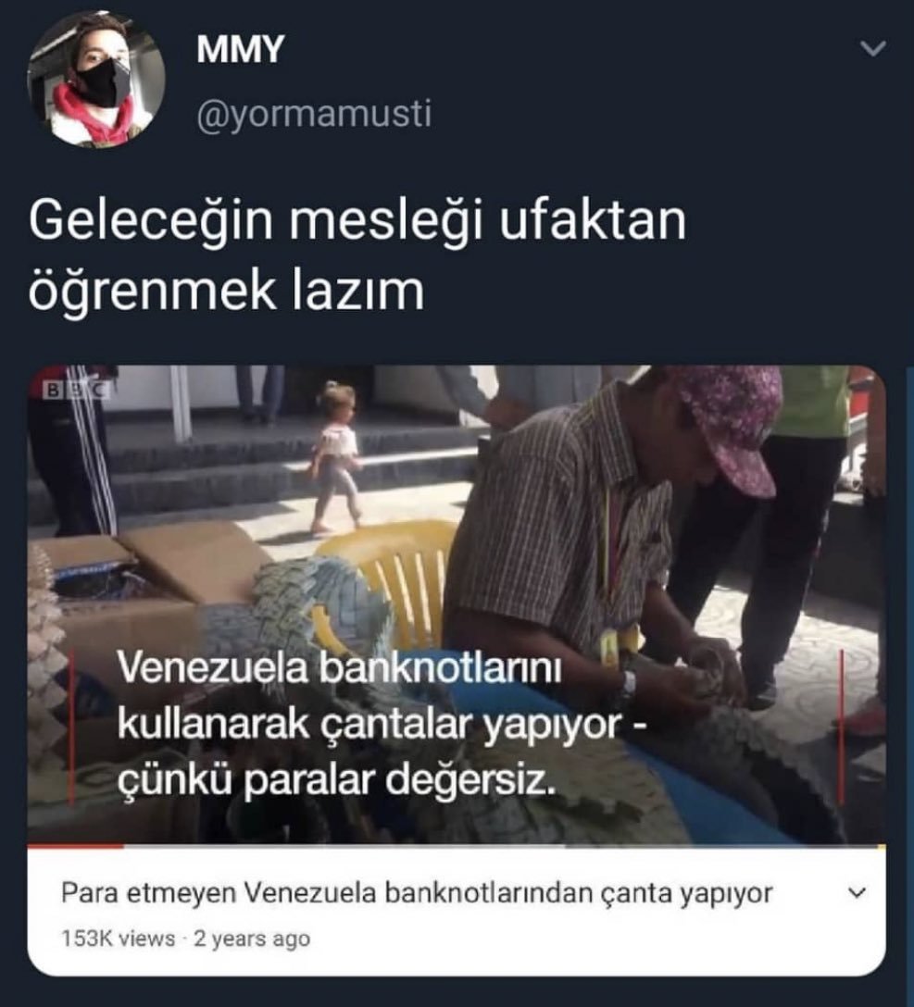The width and height of the screenshot is (914, 1007).
Task: Click the caption line "çünkü paralar değersiz."
Action: [x=336, y=779]
